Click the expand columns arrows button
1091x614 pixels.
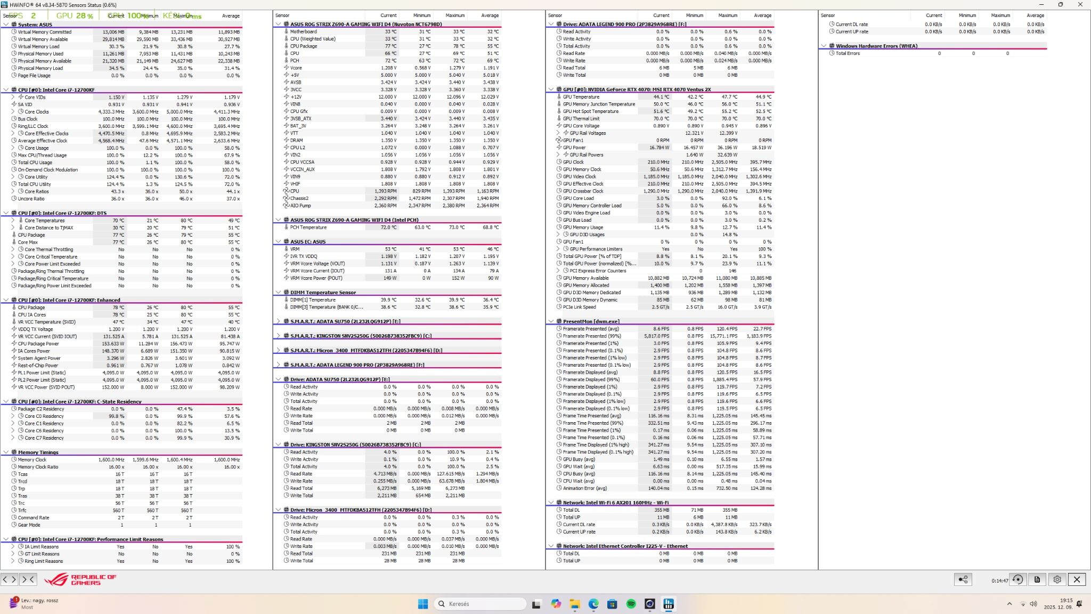(x=9, y=579)
